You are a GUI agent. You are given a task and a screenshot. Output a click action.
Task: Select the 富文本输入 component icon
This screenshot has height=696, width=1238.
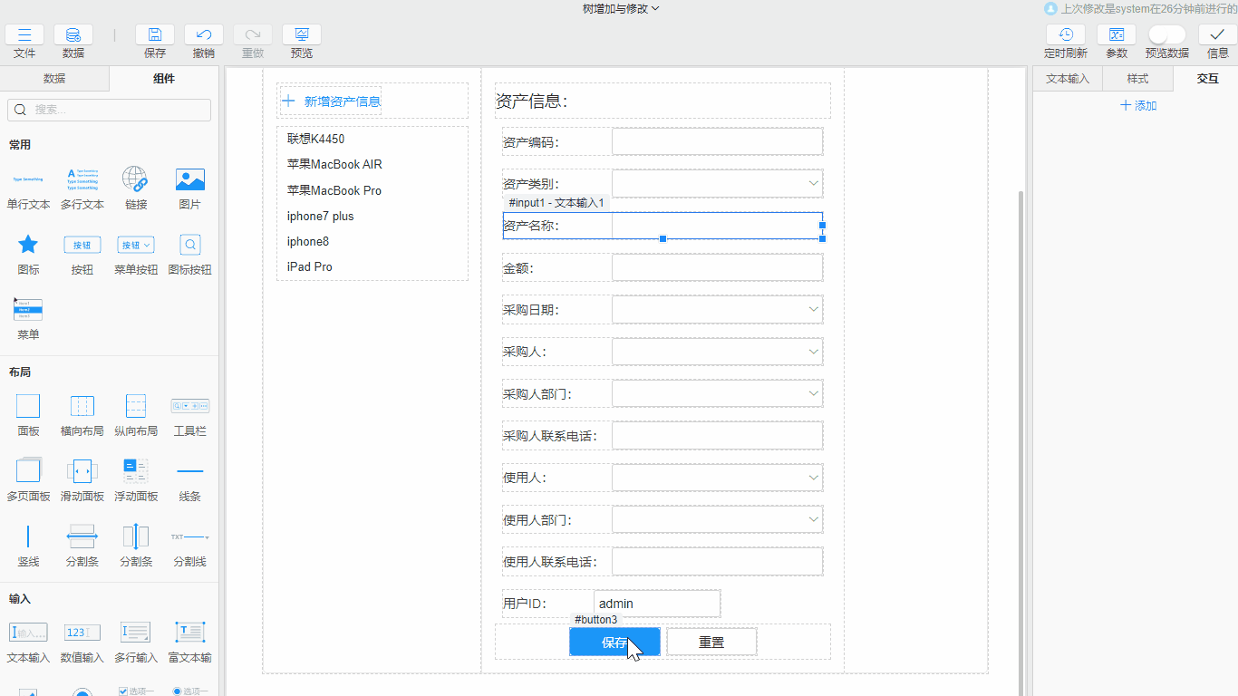[189, 632]
